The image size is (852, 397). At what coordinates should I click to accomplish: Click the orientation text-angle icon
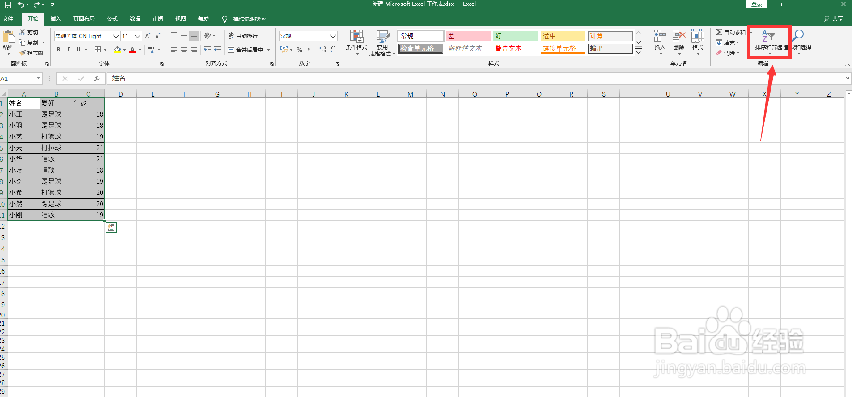point(208,36)
